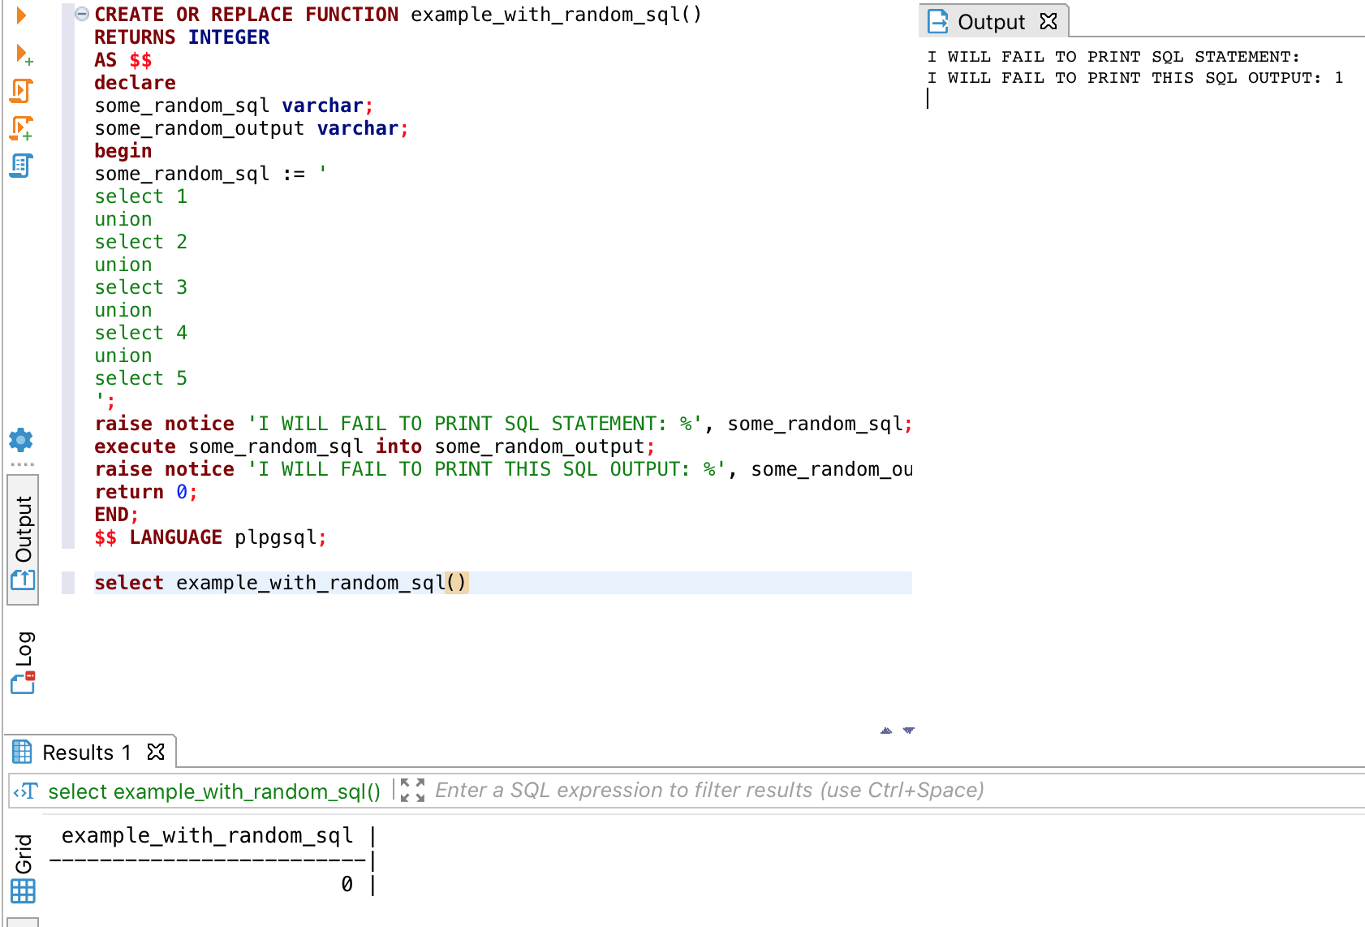
Task: Toggle the Output side panel
Action: [x=22, y=536]
